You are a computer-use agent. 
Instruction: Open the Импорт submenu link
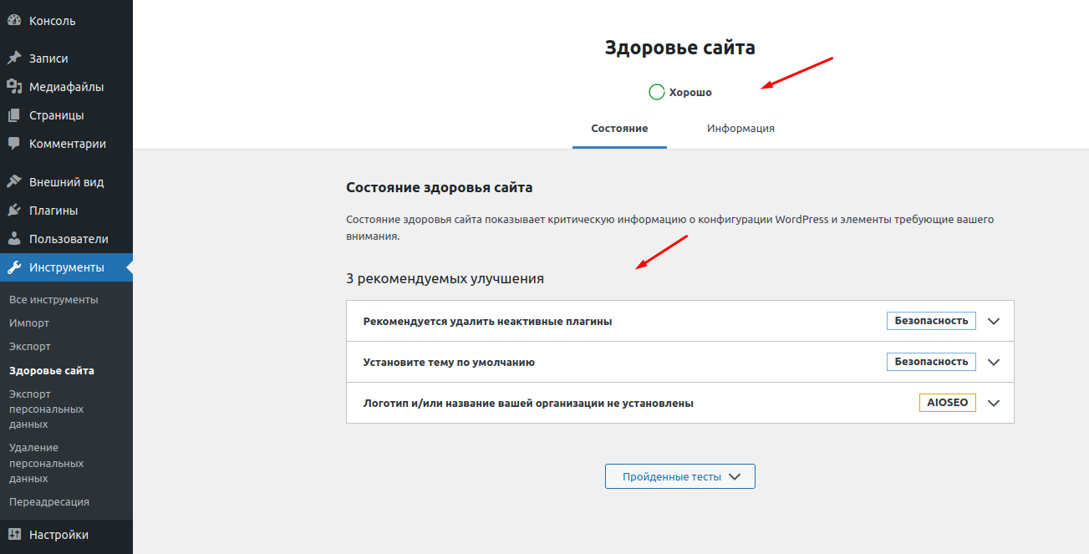(29, 323)
